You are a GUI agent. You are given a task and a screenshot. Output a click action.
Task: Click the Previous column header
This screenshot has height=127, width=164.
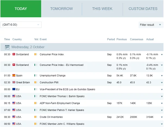[x=122, y=39]
